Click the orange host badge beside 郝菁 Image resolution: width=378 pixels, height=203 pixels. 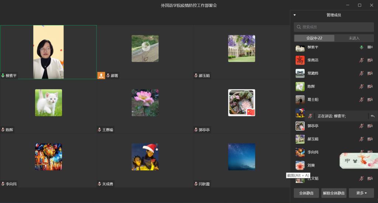coord(101,75)
